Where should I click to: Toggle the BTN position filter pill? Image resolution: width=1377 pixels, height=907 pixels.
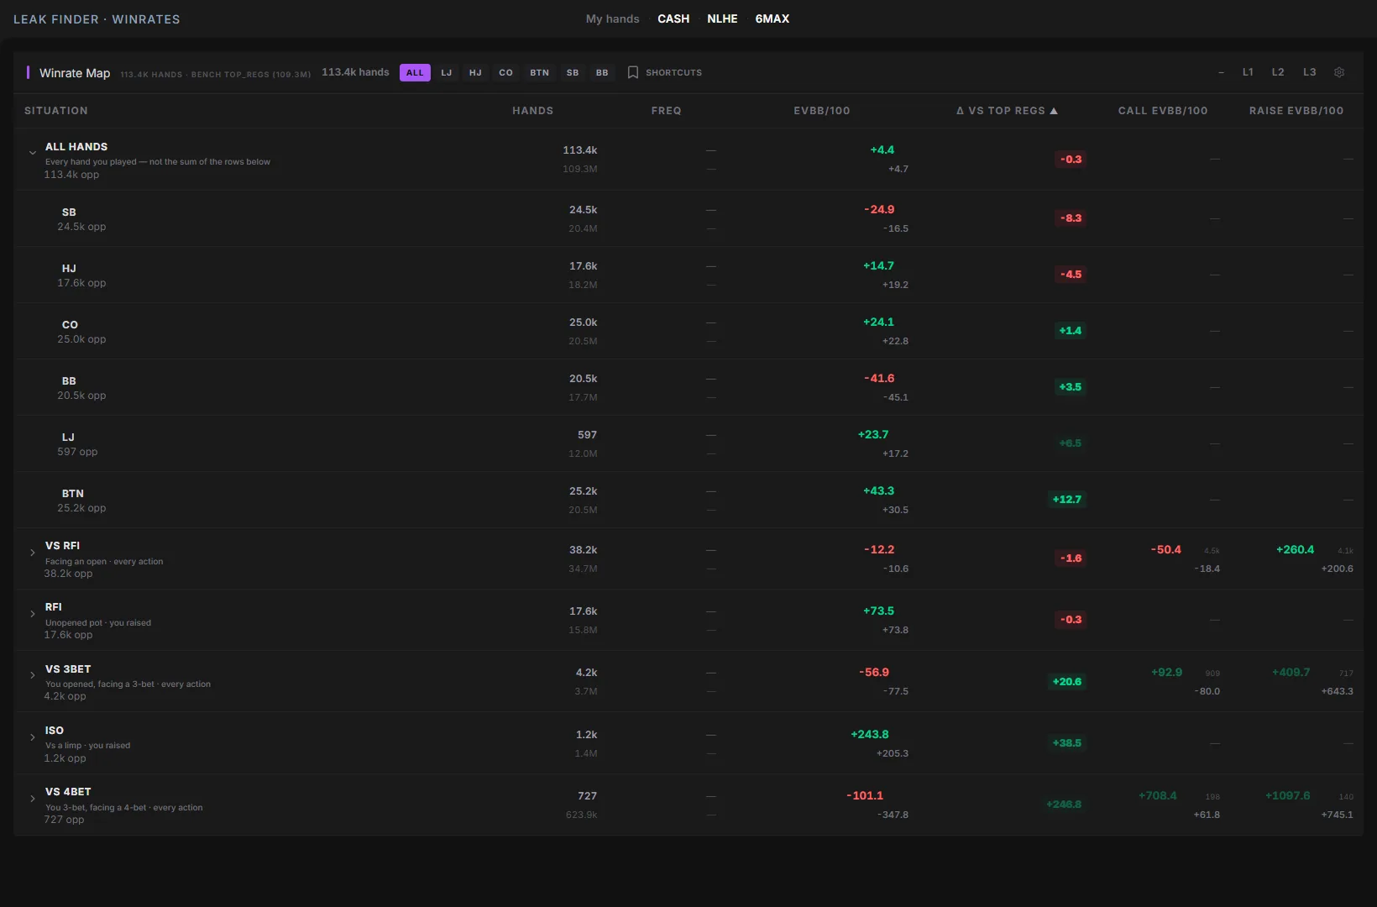(x=539, y=73)
